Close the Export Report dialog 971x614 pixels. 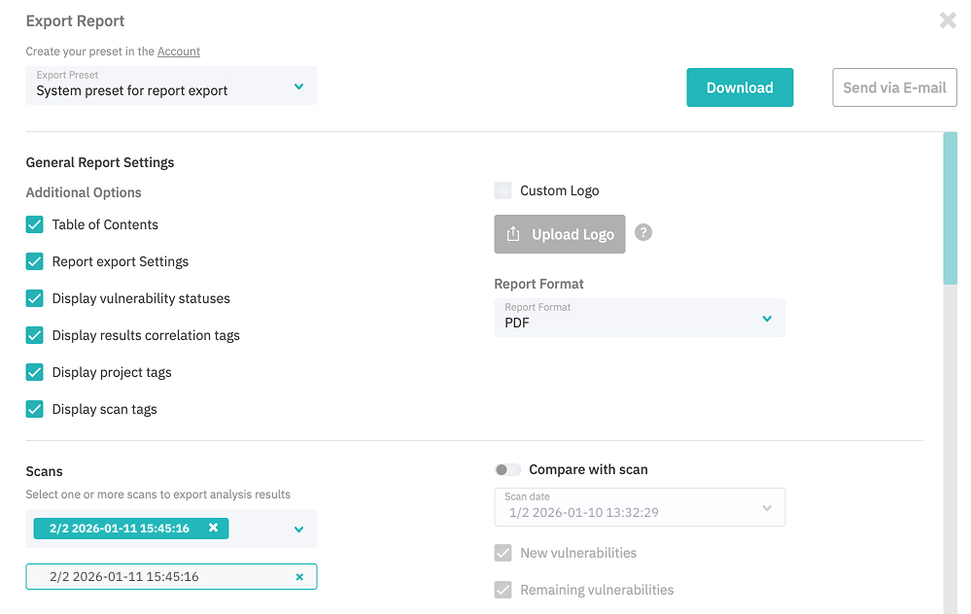tap(948, 20)
